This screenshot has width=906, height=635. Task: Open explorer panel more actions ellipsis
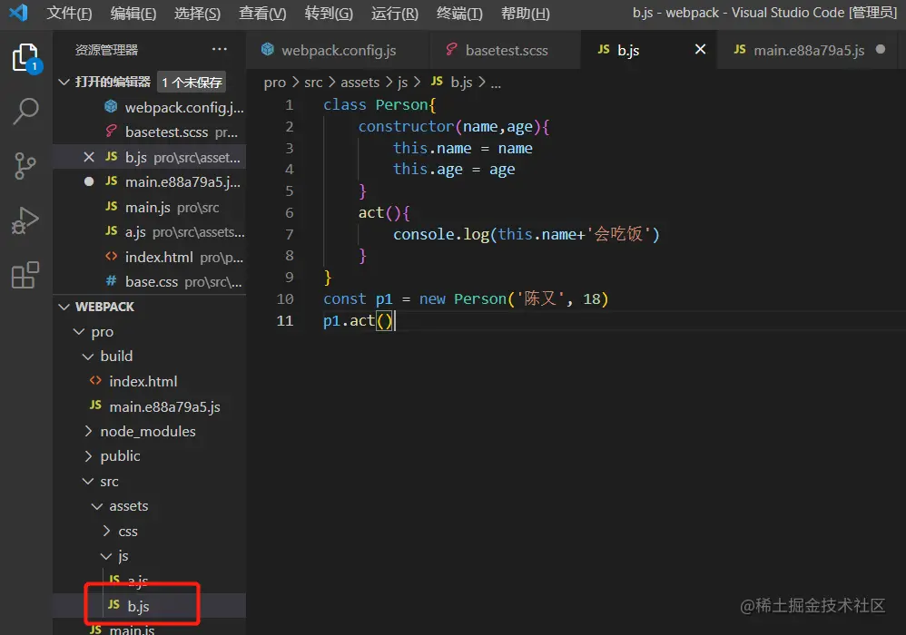[x=219, y=50]
